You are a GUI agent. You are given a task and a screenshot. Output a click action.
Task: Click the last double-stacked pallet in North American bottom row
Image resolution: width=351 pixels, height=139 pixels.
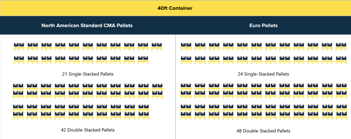144,112
